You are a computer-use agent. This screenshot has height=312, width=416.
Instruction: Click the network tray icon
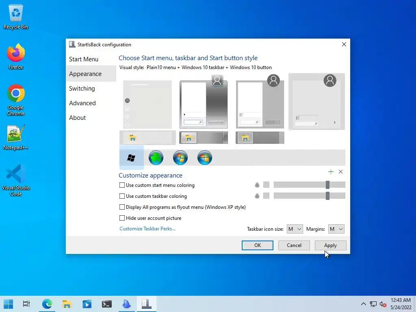(x=373, y=304)
